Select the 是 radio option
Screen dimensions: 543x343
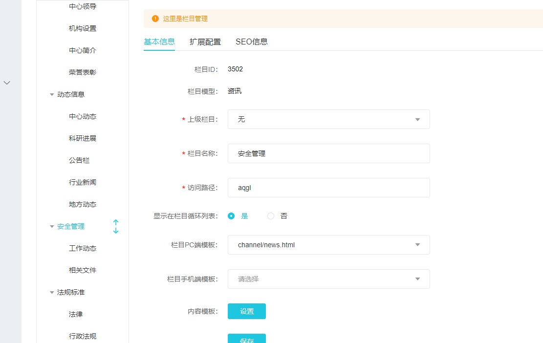pos(231,216)
